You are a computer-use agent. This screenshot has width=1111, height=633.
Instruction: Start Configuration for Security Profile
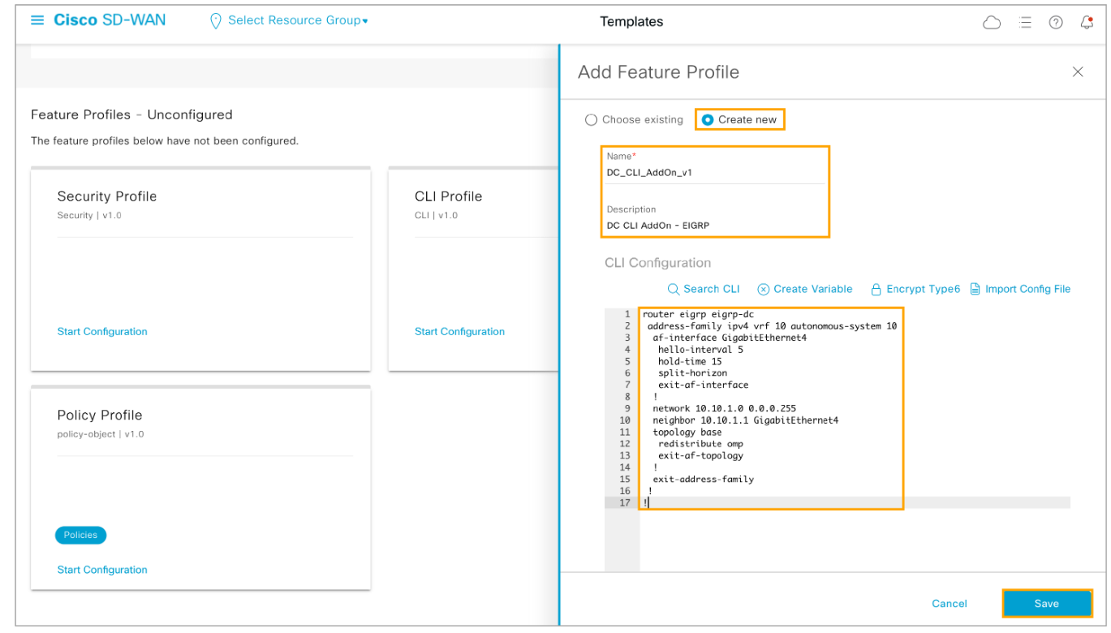click(x=102, y=331)
